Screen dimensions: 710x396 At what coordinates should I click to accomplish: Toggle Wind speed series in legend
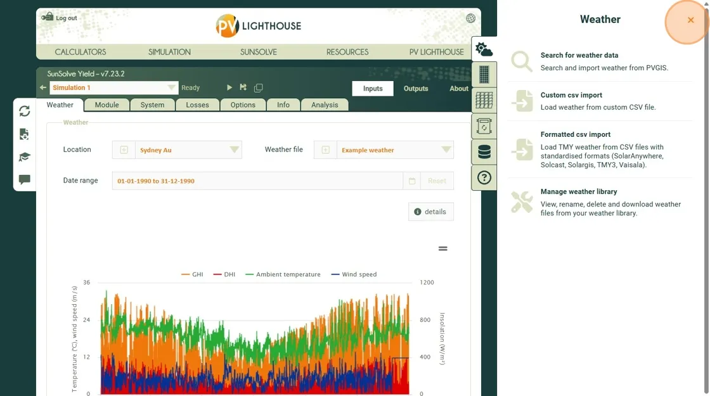coord(354,274)
